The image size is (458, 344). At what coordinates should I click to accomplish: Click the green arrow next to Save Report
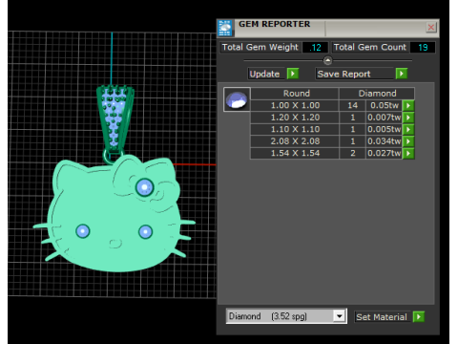pyautogui.click(x=402, y=74)
